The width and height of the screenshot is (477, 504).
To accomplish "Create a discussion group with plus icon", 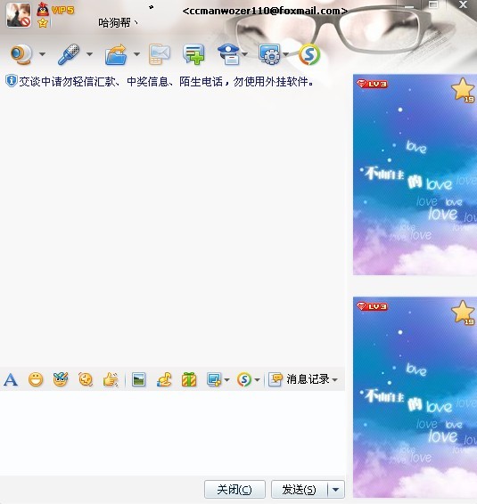I will click(x=193, y=54).
